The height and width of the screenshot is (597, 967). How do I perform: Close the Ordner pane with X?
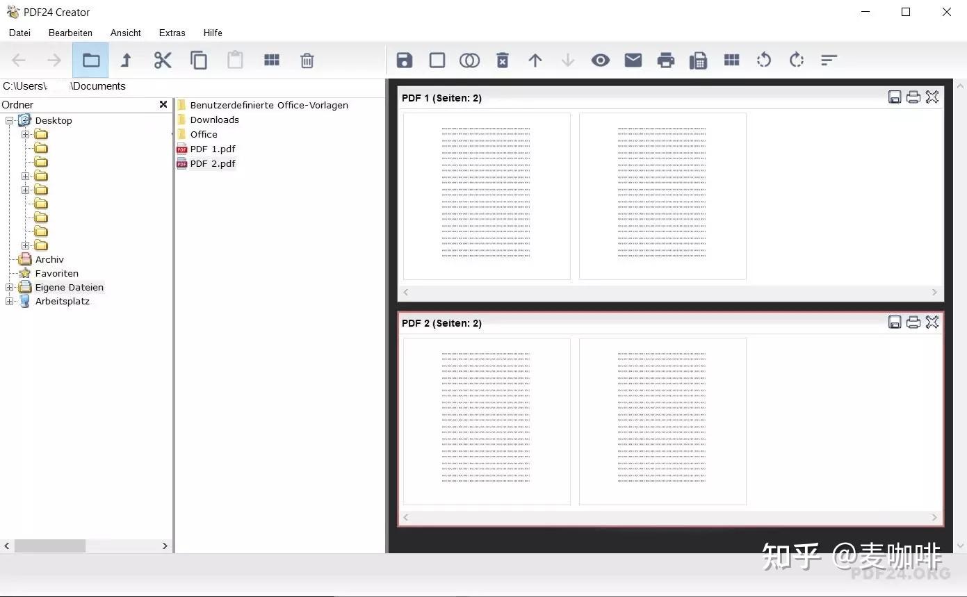pyautogui.click(x=163, y=104)
